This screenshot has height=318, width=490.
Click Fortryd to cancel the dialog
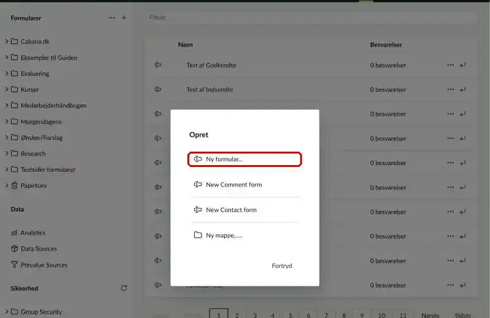click(282, 265)
